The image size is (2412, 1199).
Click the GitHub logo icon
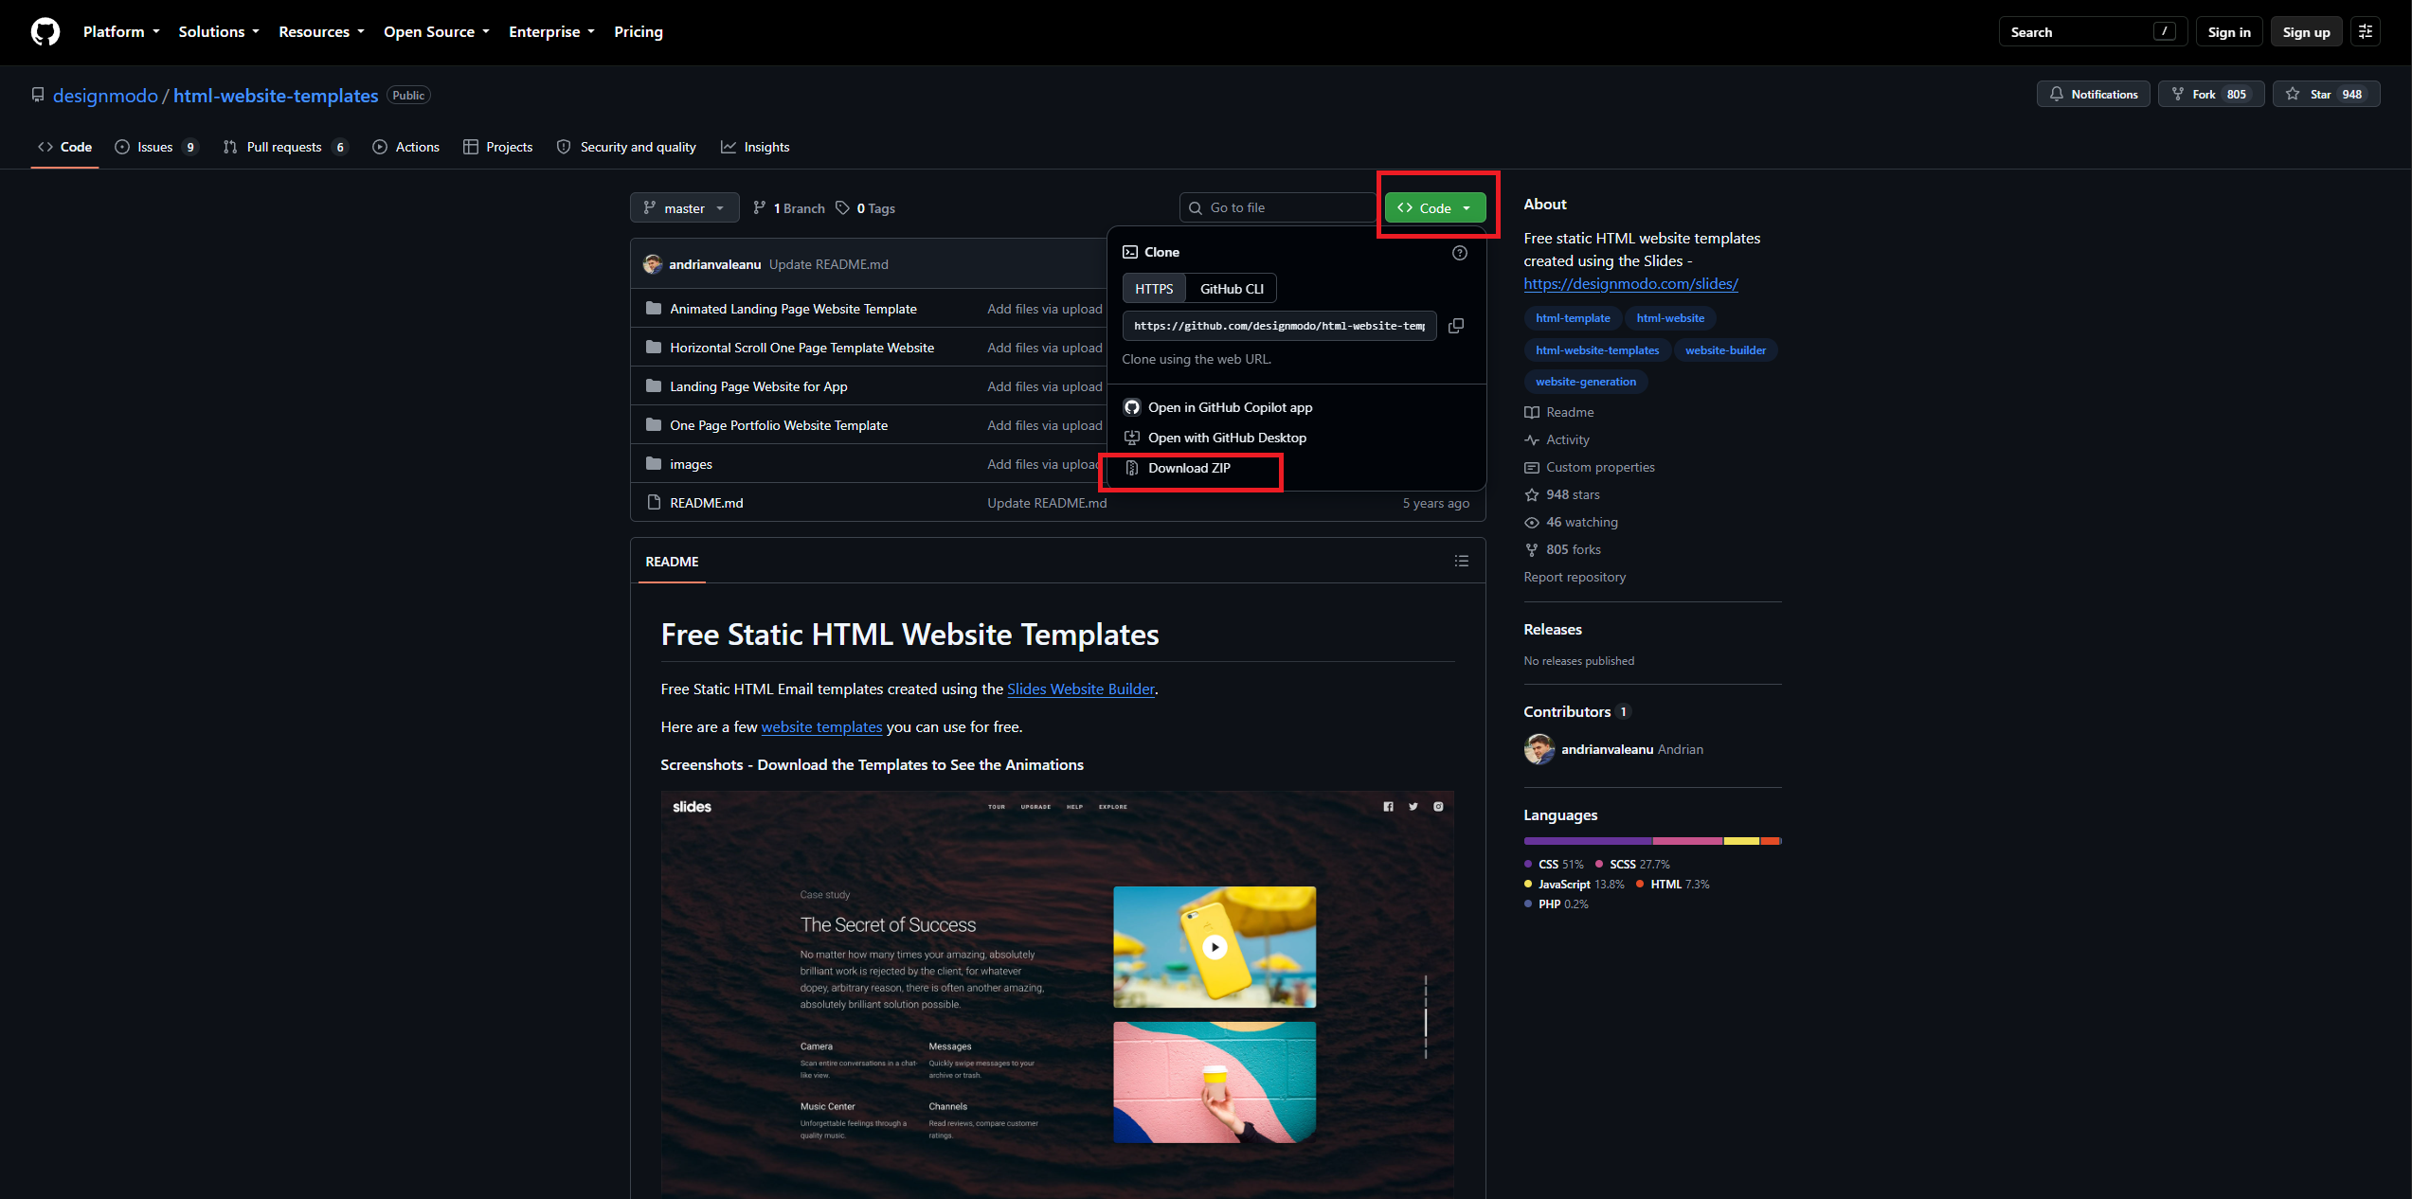pyautogui.click(x=45, y=32)
